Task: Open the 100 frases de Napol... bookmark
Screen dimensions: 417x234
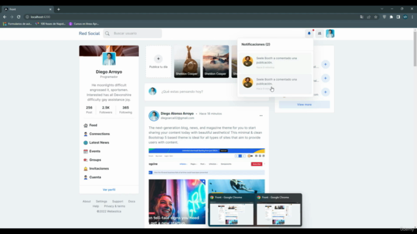Action: pyautogui.click(x=50, y=24)
